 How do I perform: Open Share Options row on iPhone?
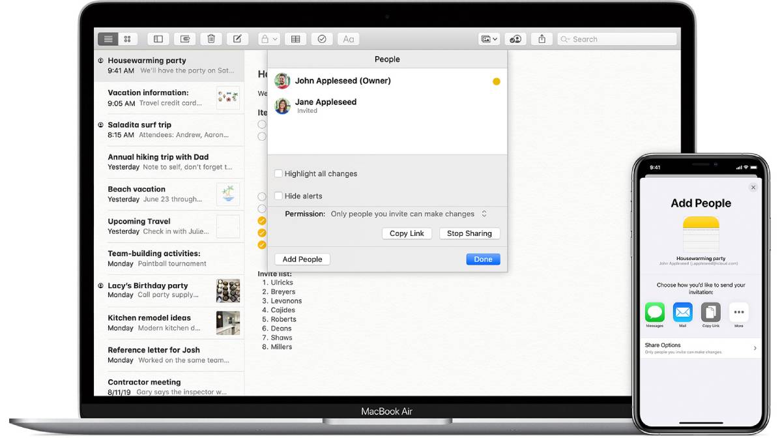(701, 348)
